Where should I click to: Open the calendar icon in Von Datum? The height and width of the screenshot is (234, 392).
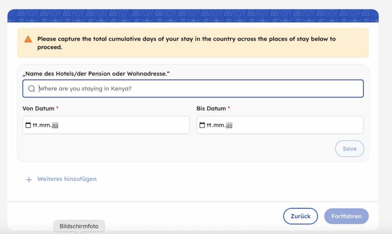pyautogui.click(x=28, y=125)
